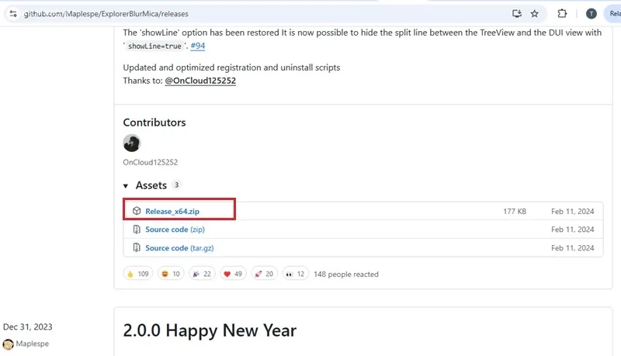Open Maplespe author profile link
The height and width of the screenshot is (356, 621).
click(31, 344)
